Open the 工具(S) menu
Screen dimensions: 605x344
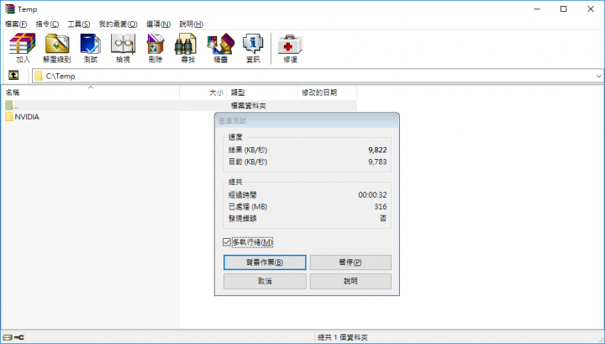79,24
